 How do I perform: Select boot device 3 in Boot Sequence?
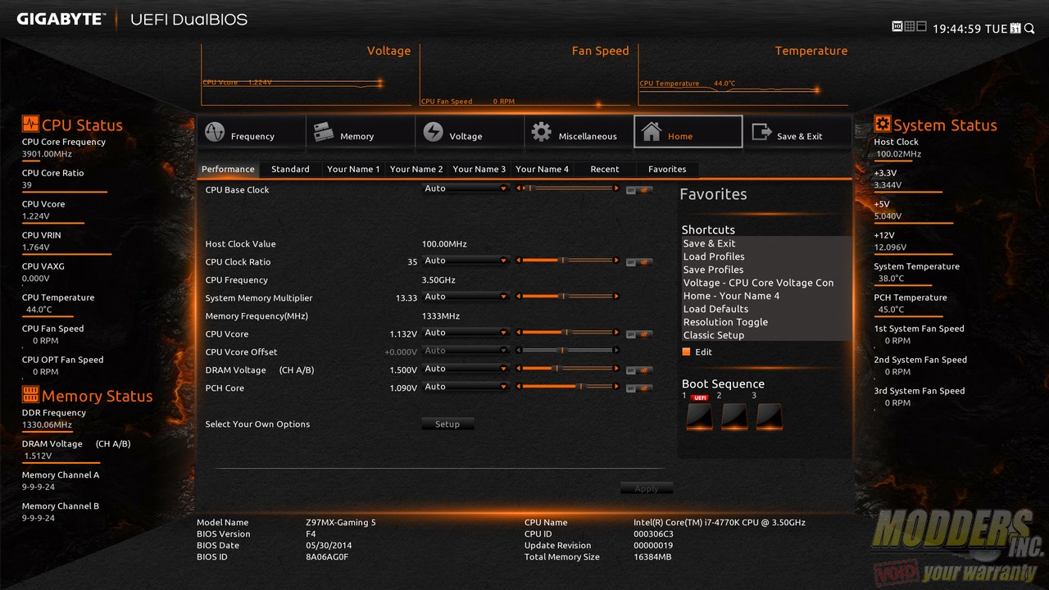770,416
